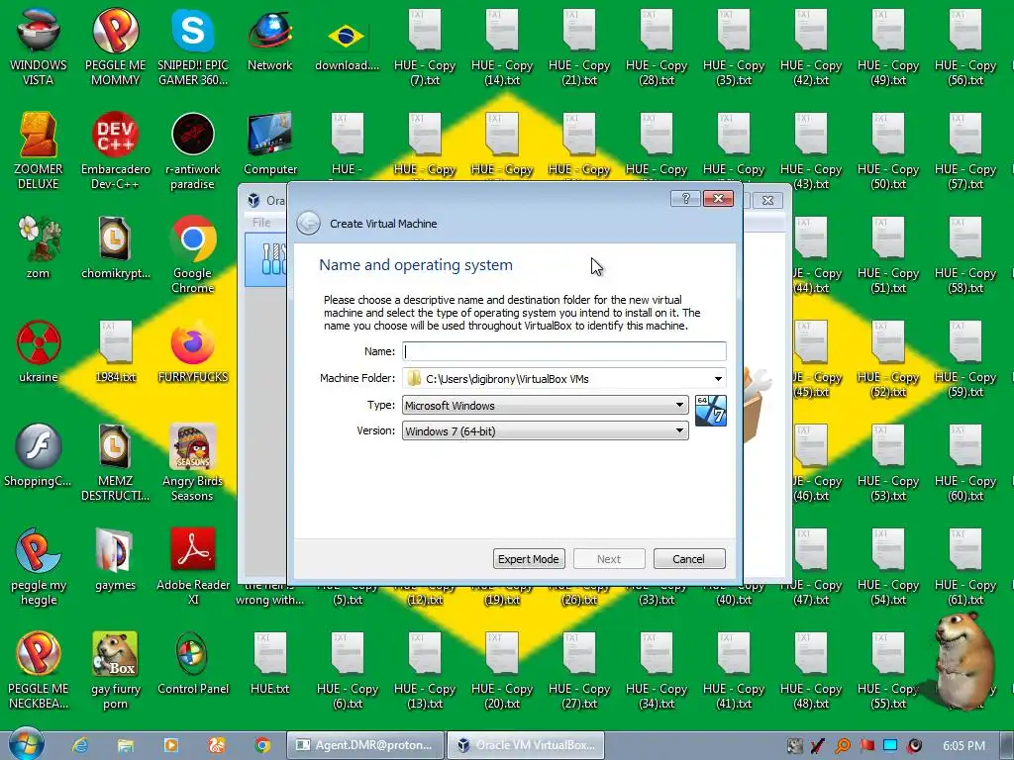The image size is (1014, 760).
Task: Select the HUE.txt file
Action: tap(270, 664)
